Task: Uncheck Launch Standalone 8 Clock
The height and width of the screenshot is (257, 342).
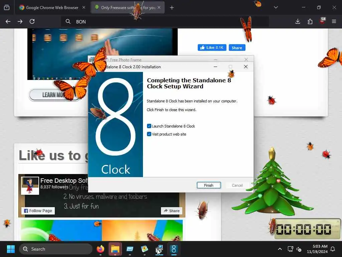Action: tap(149, 126)
